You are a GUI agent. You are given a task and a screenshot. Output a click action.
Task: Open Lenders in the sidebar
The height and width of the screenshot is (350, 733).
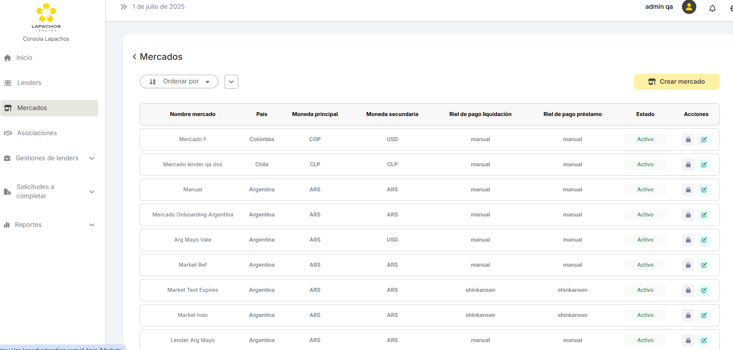pyautogui.click(x=29, y=83)
